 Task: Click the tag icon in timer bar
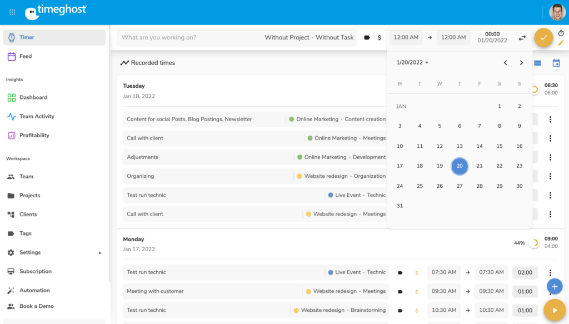coord(367,38)
